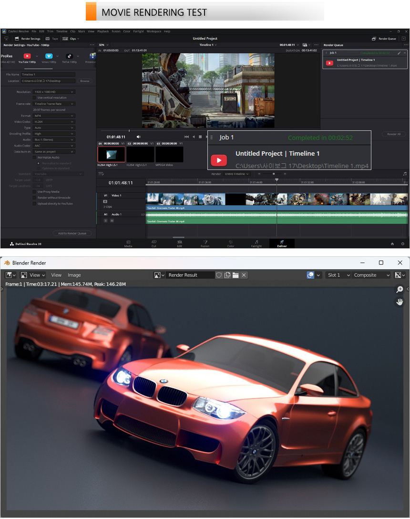Image resolution: width=410 pixels, height=519 pixels.
Task: Click the timeline zoom slider handle
Action: tap(274, 174)
